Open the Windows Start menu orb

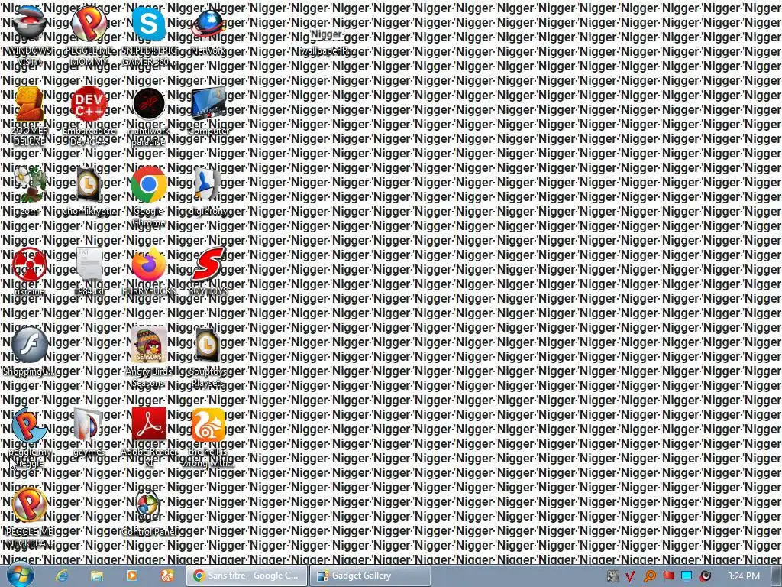[x=21, y=575]
